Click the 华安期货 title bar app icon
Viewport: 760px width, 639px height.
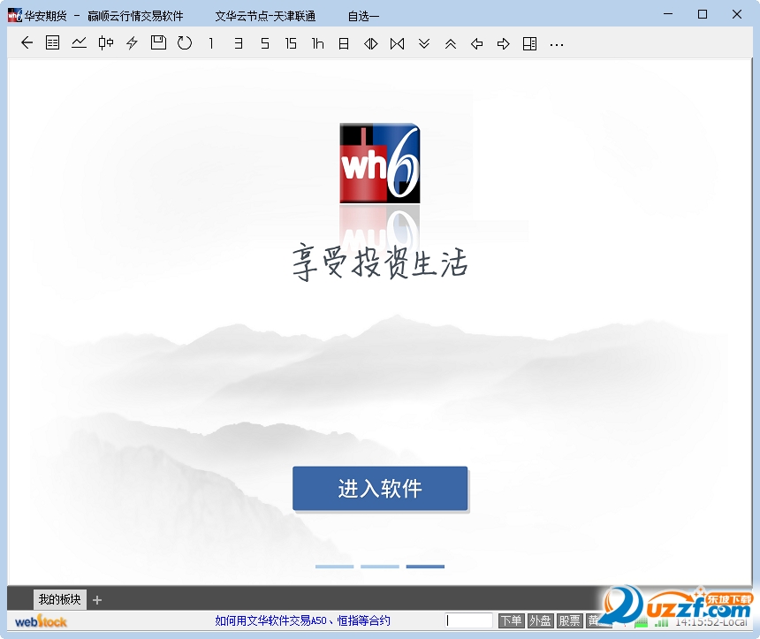[x=14, y=16]
